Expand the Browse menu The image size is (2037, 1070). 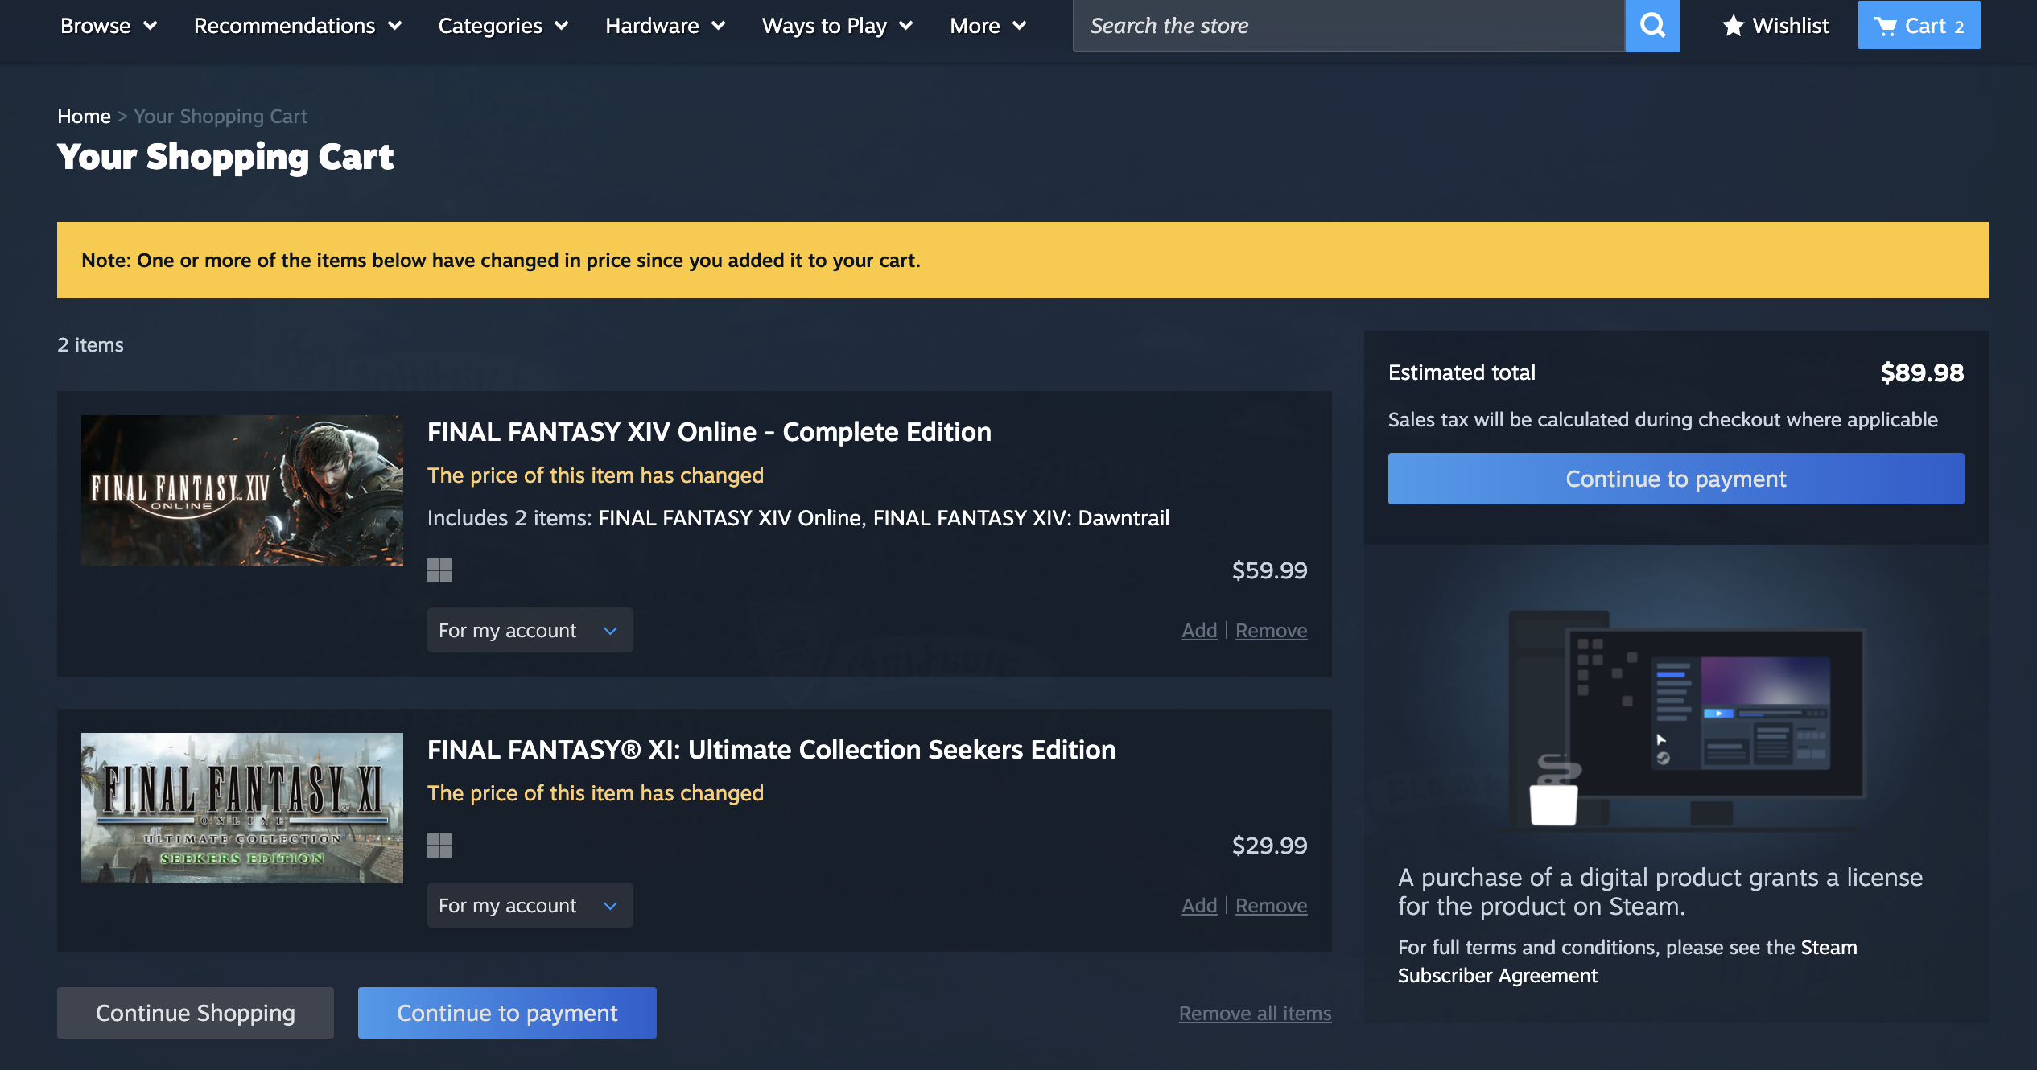(109, 26)
